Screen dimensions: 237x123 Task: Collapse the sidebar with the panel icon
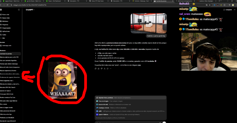point(19,10)
